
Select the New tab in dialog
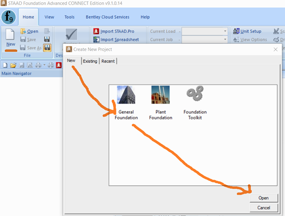[x=71, y=61]
